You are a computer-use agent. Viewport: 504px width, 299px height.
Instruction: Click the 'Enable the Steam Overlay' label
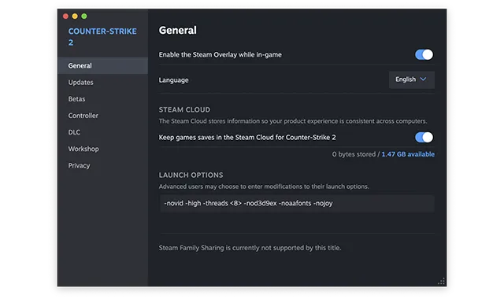(x=220, y=54)
